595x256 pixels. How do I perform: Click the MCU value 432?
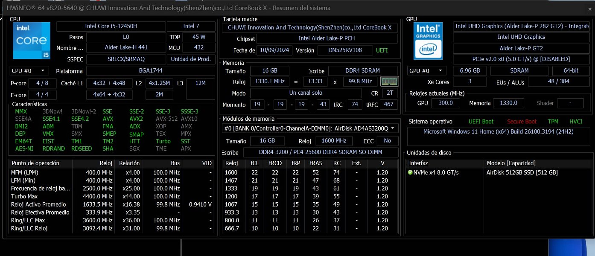tap(199, 48)
